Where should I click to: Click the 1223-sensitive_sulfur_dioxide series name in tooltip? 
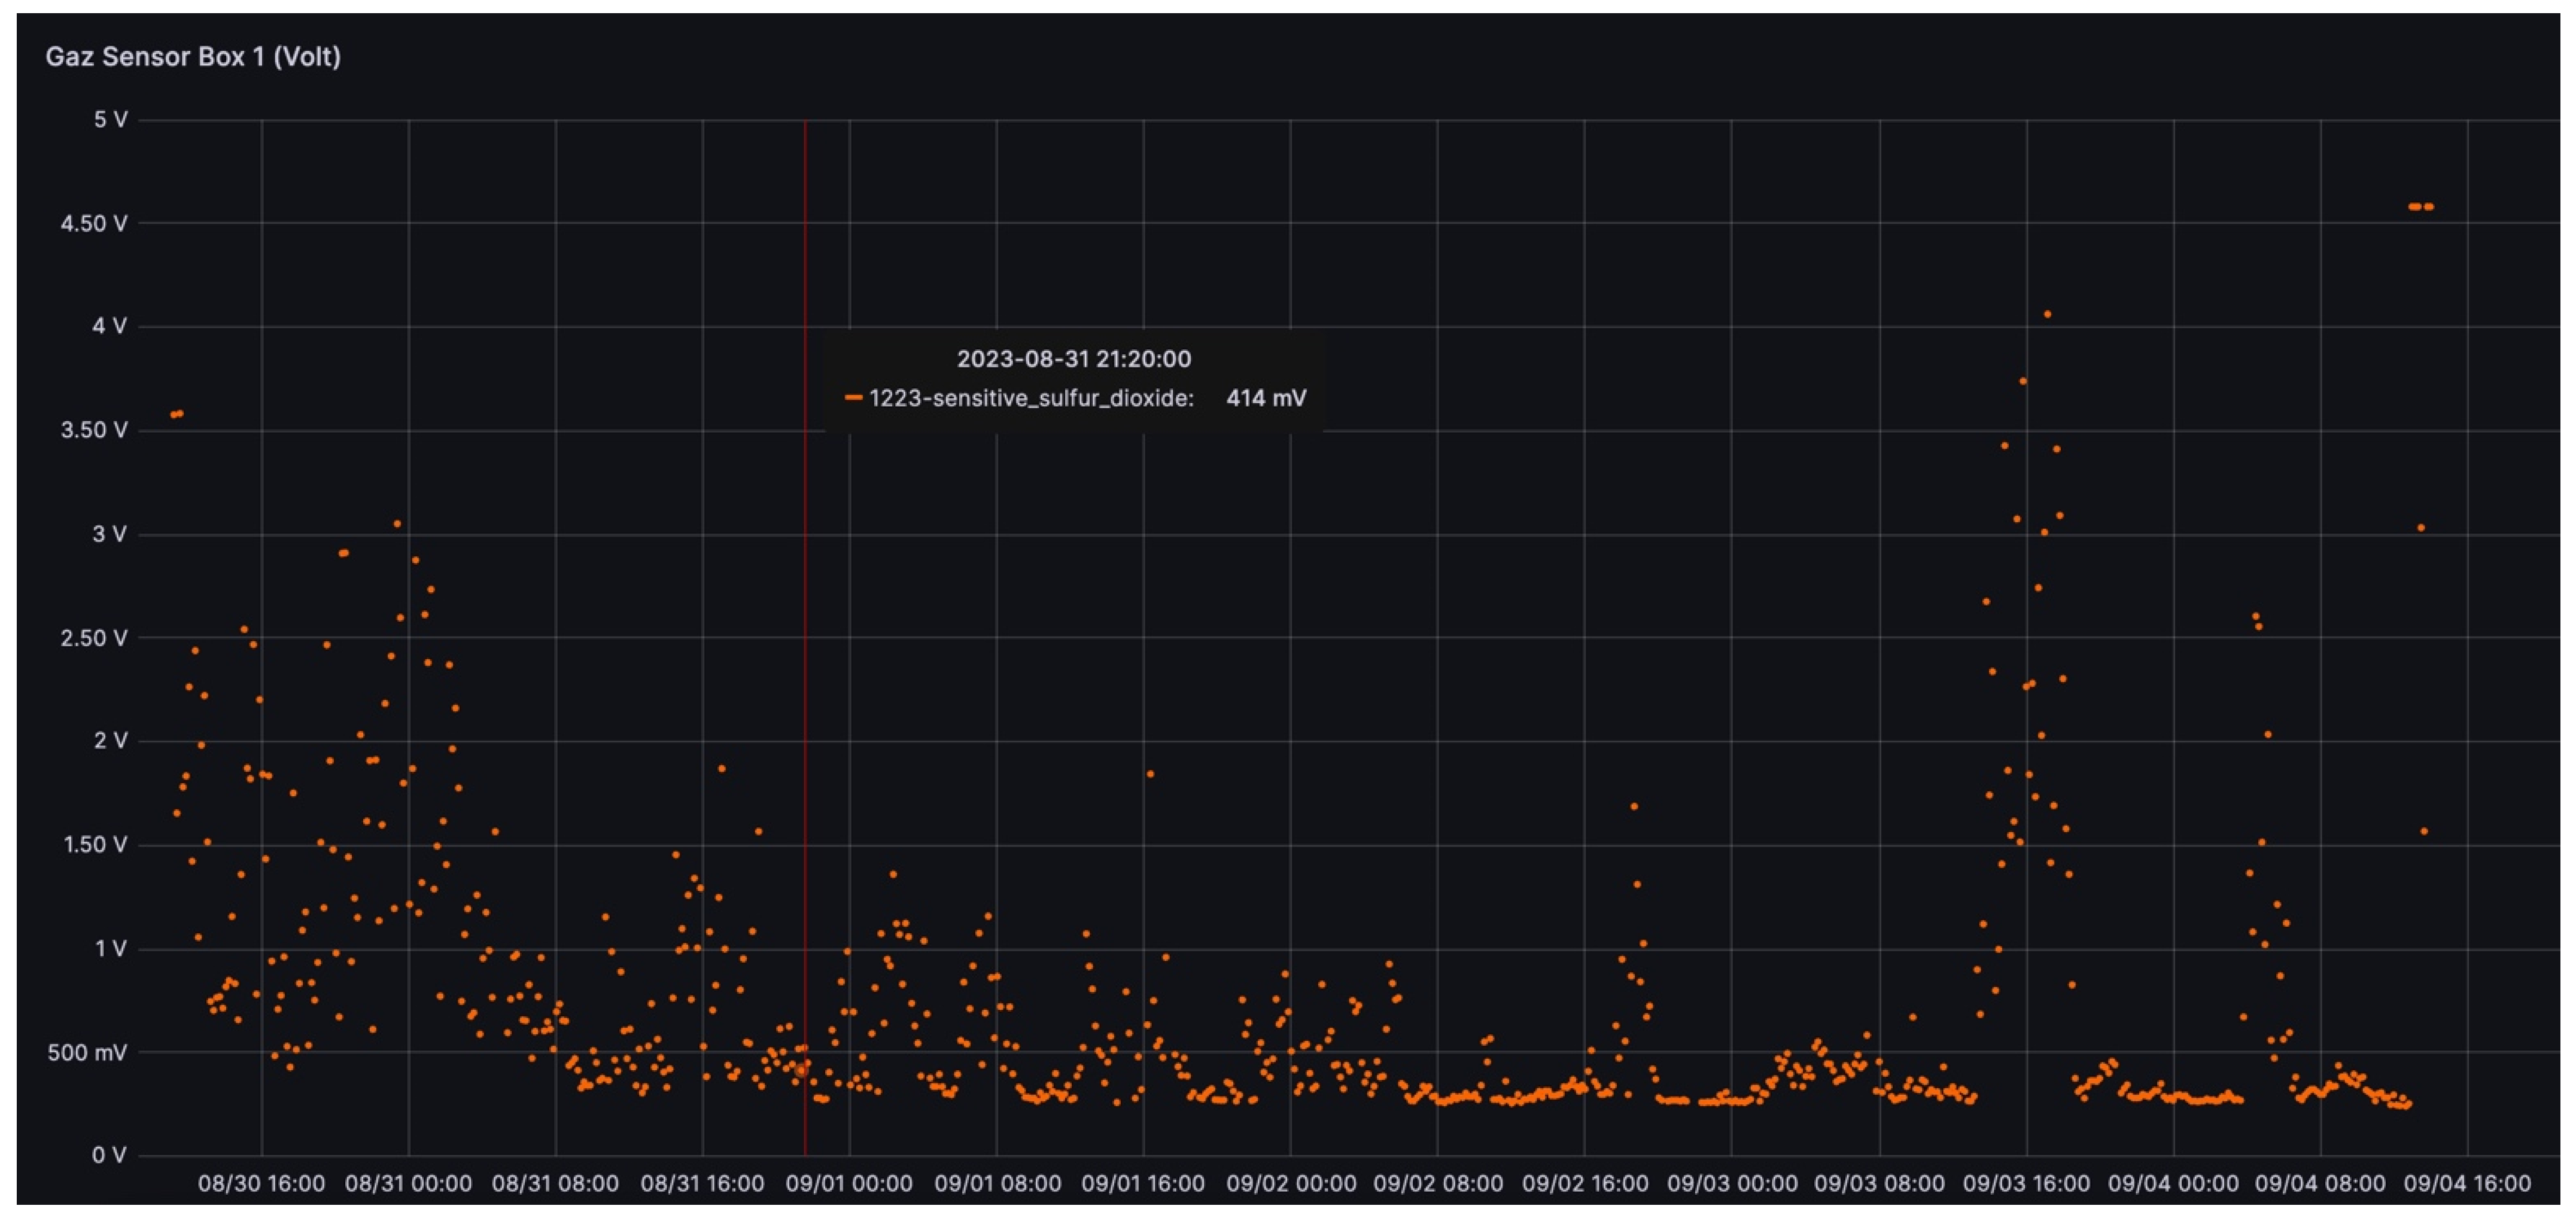click(1031, 398)
